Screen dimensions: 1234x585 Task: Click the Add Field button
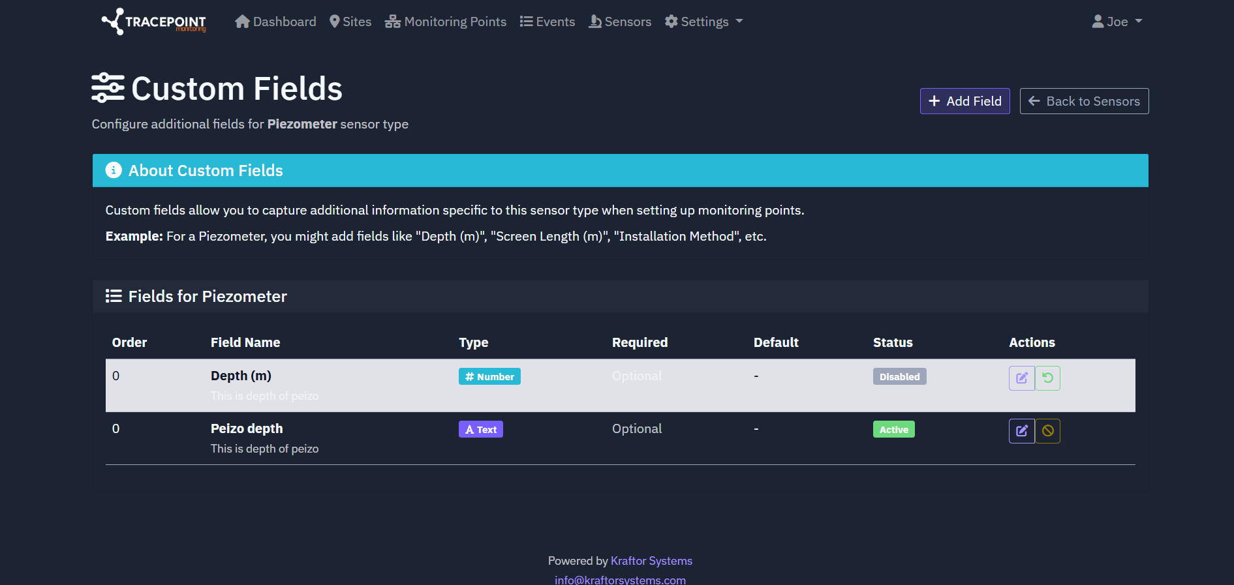click(x=965, y=101)
